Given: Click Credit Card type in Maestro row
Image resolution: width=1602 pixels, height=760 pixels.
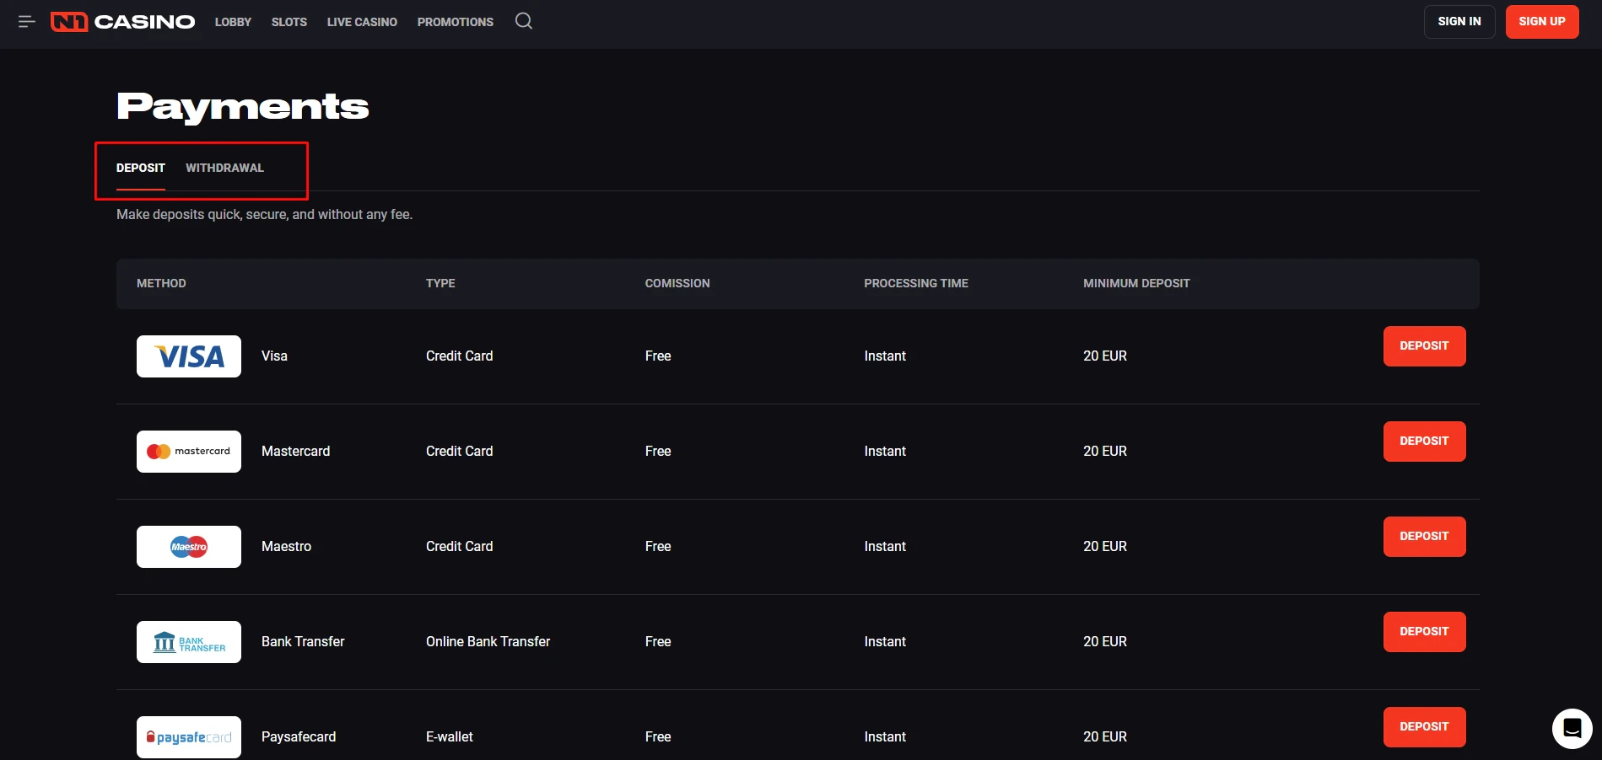Looking at the screenshot, I should (x=459, y=547).
